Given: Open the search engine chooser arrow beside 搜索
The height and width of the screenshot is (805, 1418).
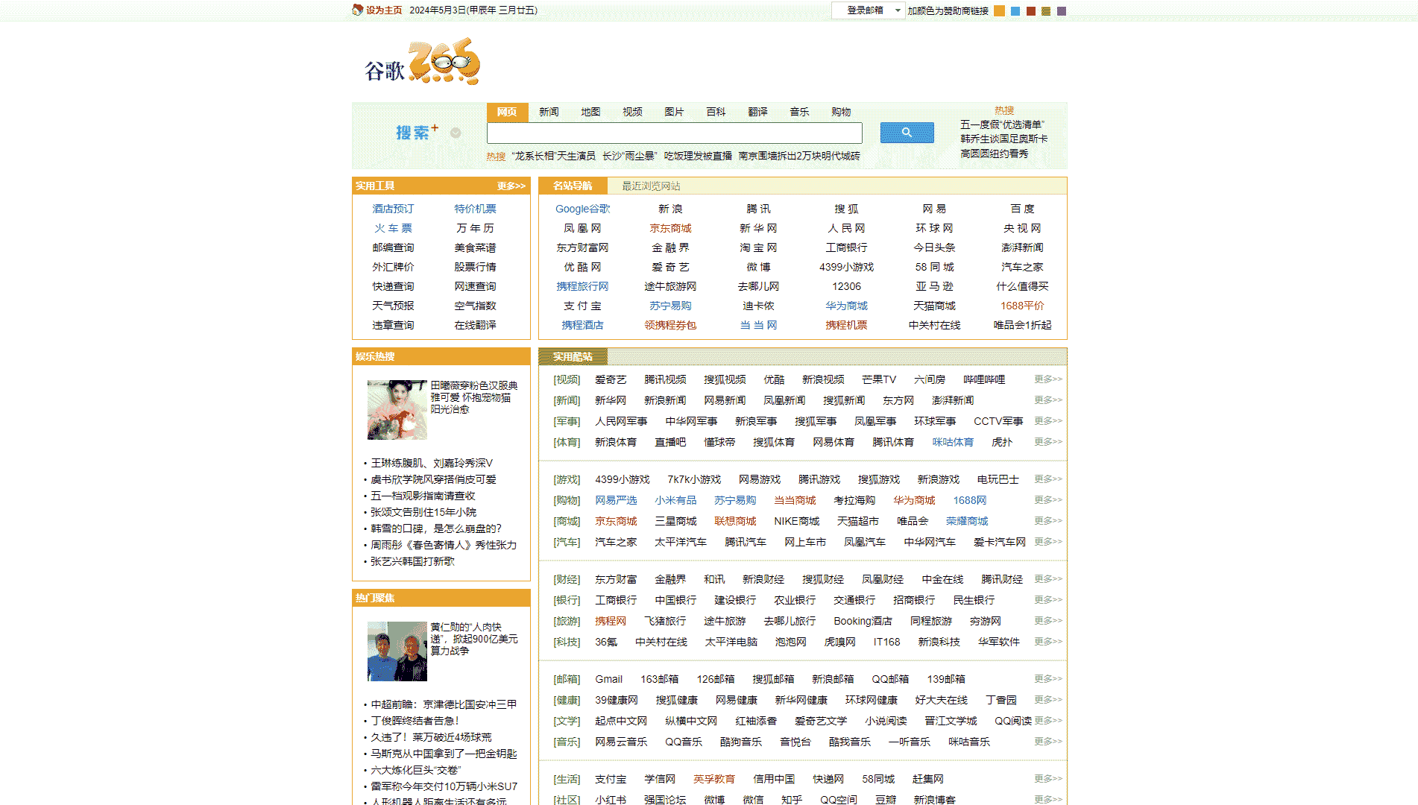Looking at the screenshot, I should click(x=456, y=133).
